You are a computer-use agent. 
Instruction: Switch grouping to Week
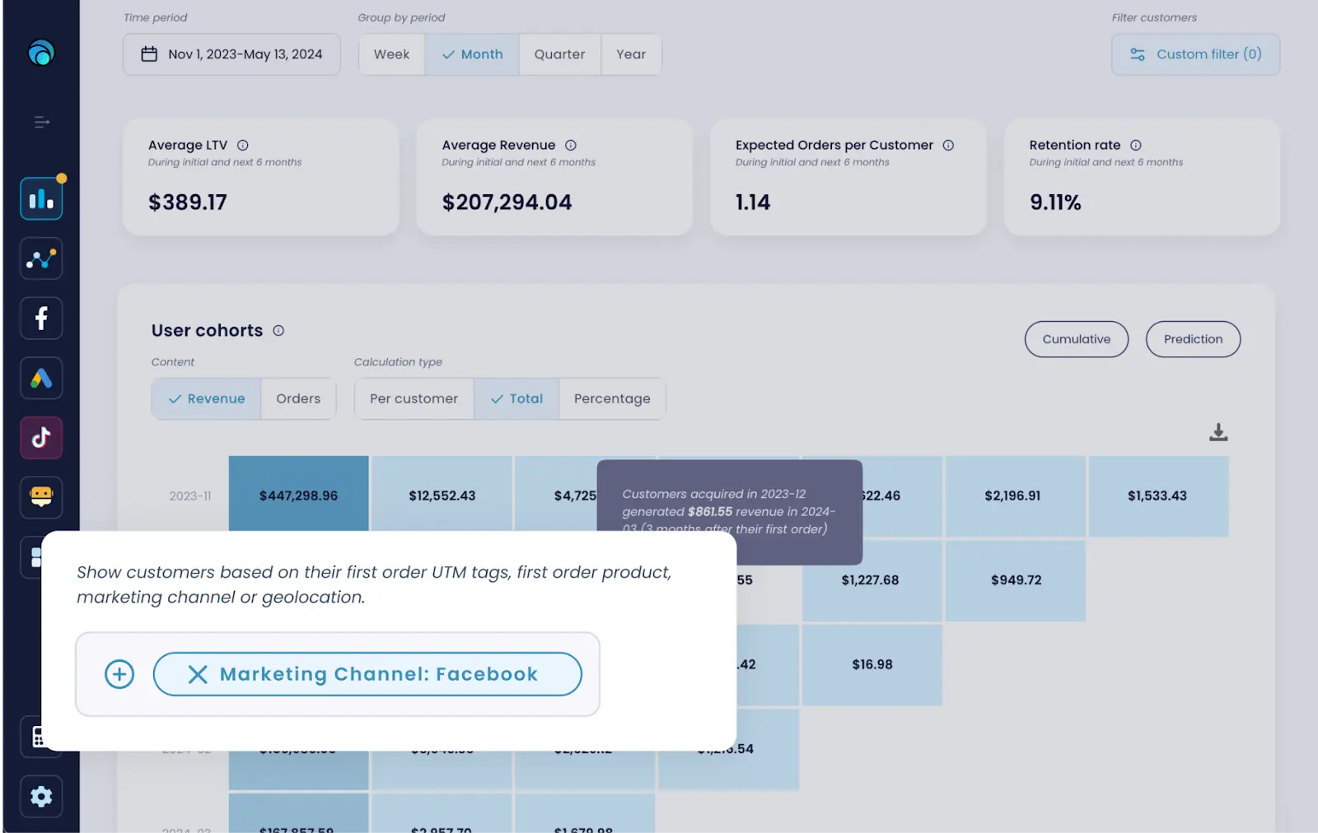391,54
